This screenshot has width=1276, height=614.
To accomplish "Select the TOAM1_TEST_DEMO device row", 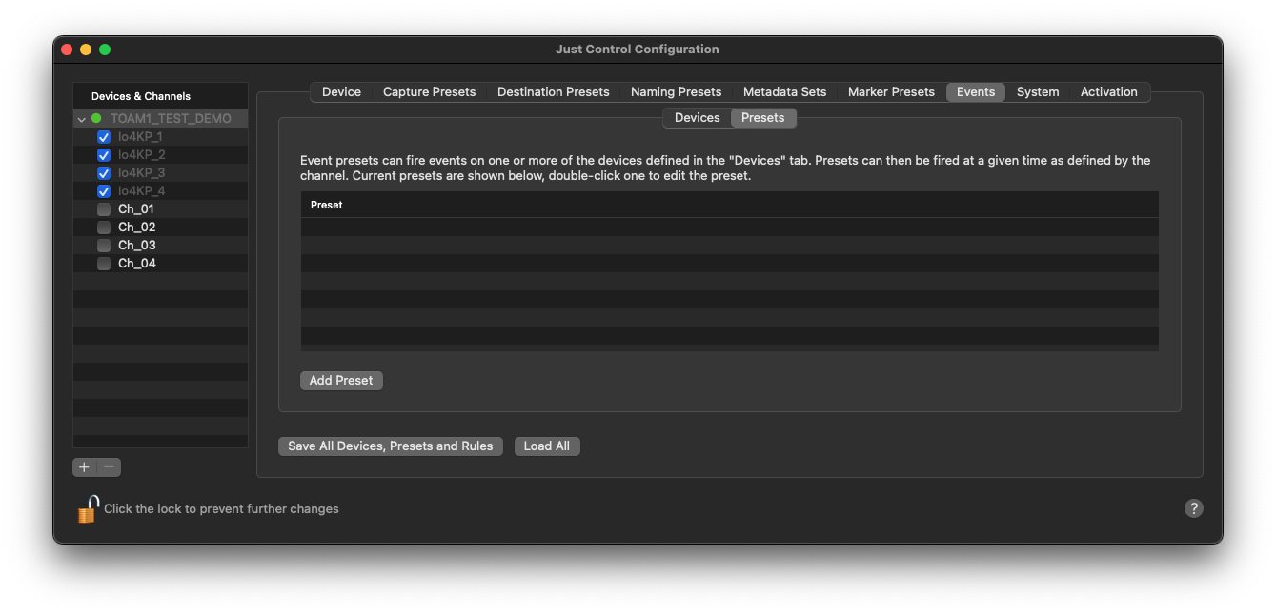I will [160, 119].
